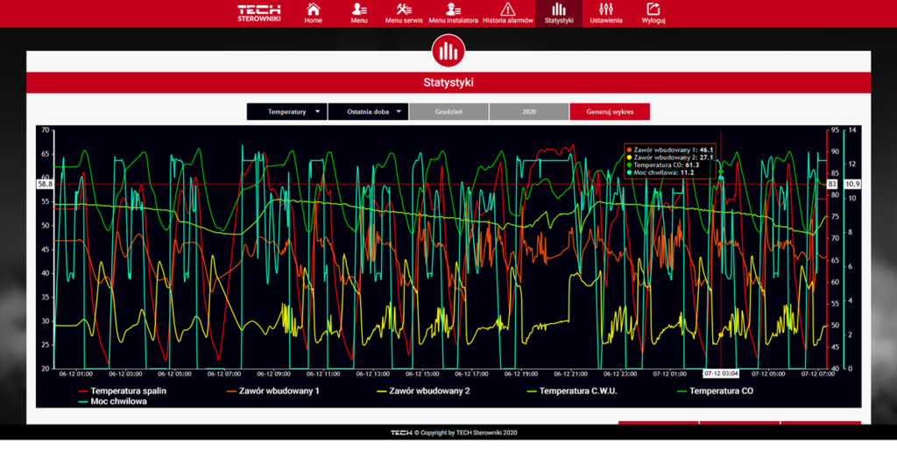Click the round Statystyki chart badge
Viewport: 897px width, 471px height.
pyautogui.click(x=448, y=51)
